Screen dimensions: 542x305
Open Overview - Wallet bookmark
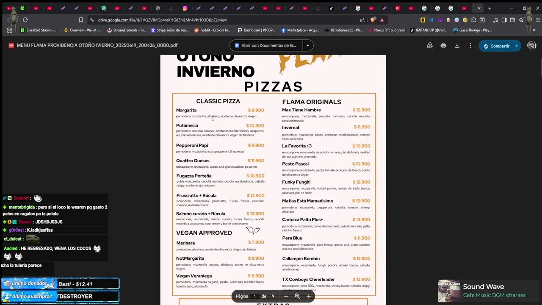pyautogui.click(x=83, y=30)
